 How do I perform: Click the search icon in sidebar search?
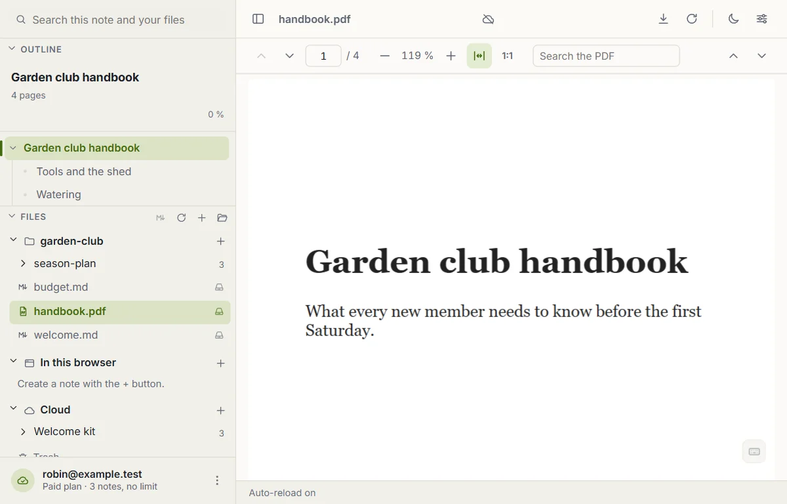pyautogui.click(x=21, y=20)
